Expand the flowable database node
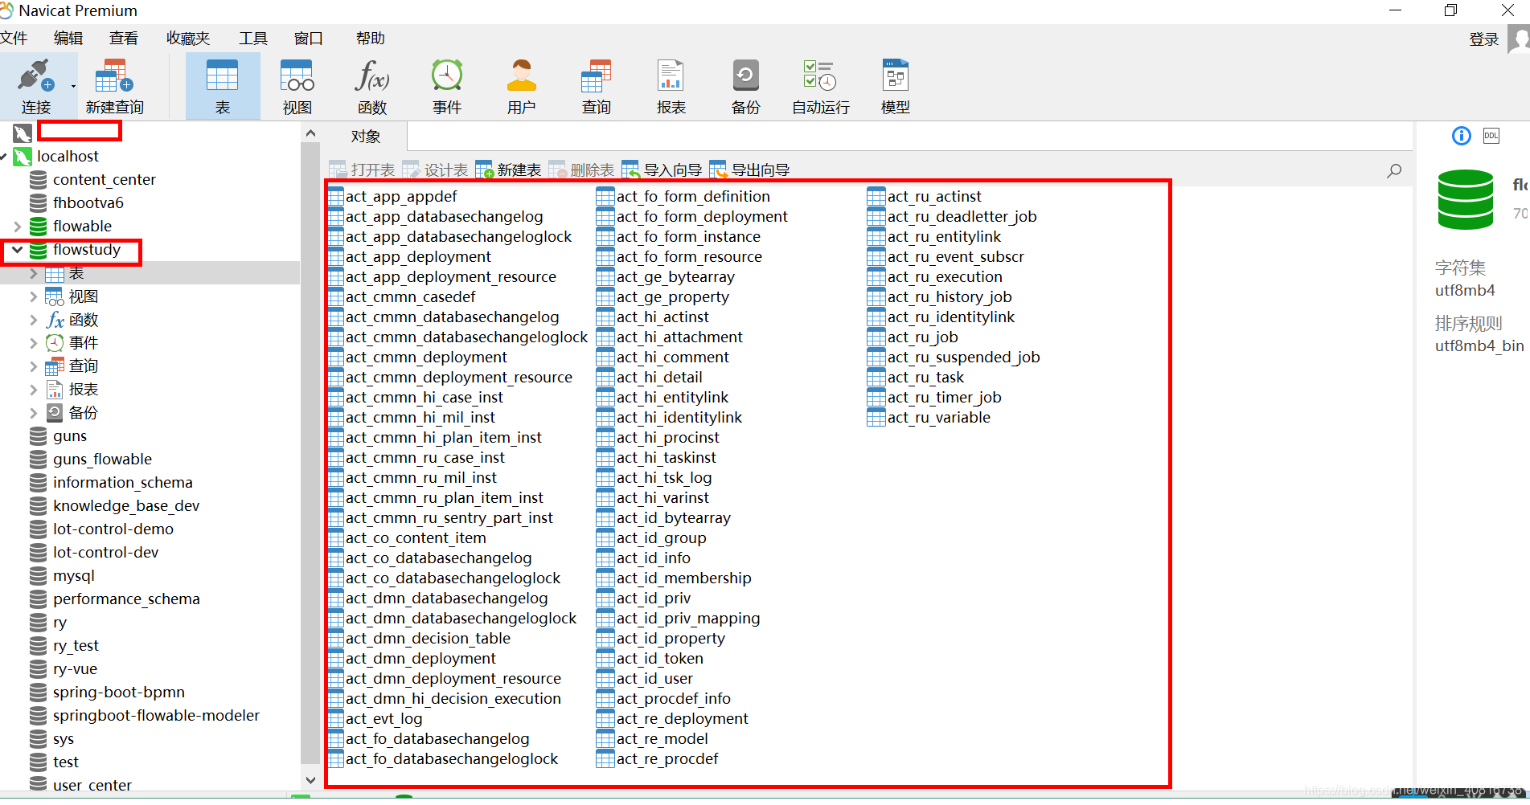The image size is (1530, 805). pyautogui.click(x=17, y=227)
